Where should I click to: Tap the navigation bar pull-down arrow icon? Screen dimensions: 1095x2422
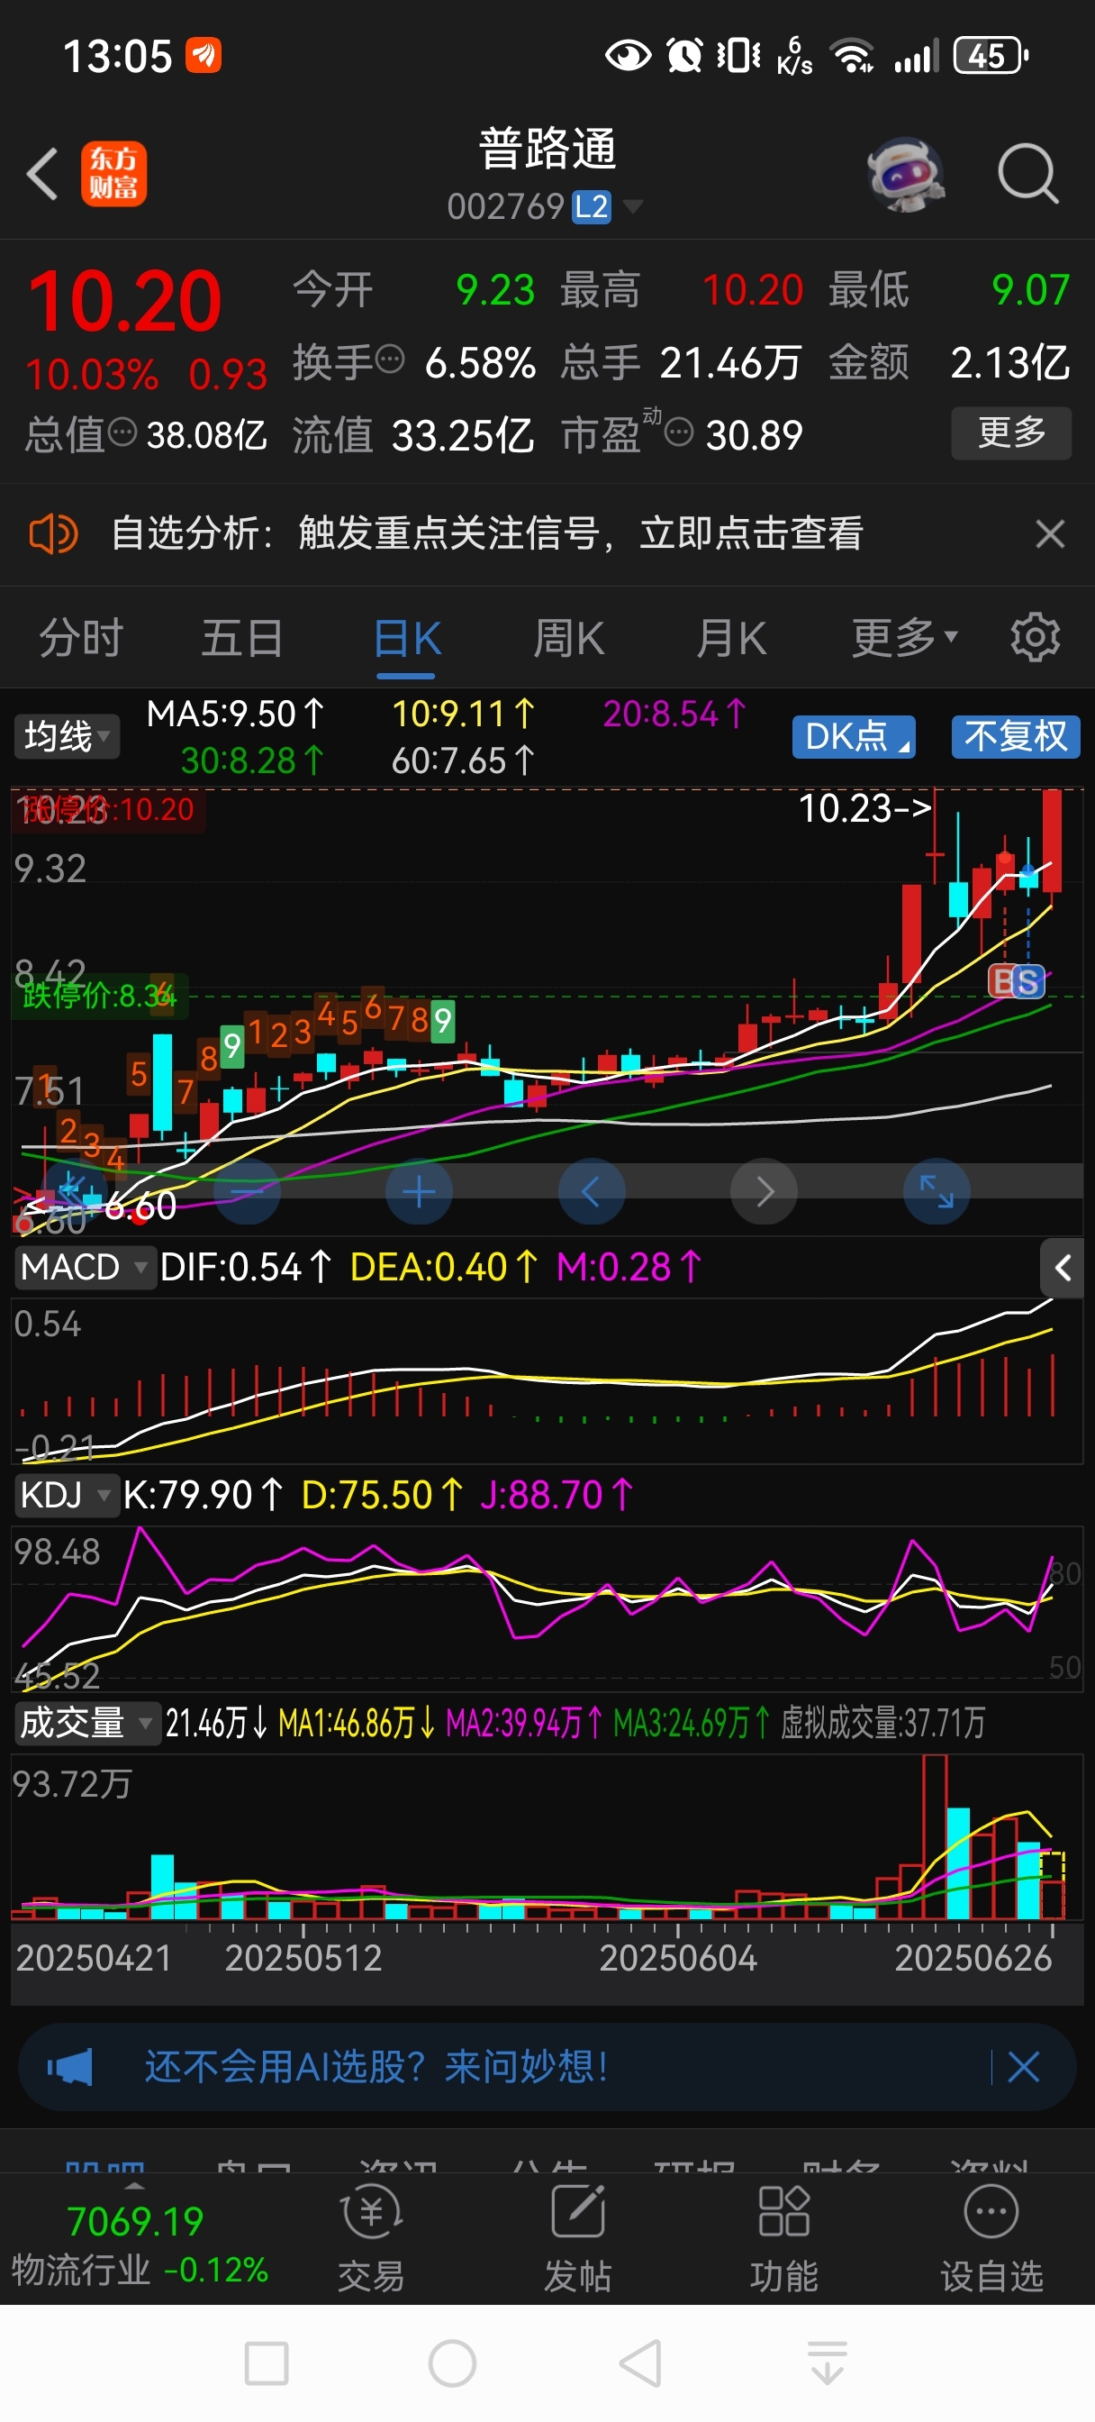828,2363
